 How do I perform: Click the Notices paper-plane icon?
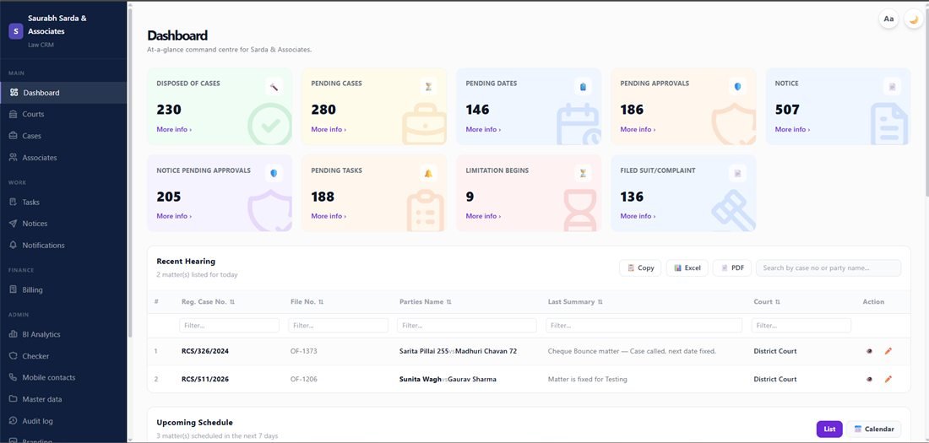(13, 224)
